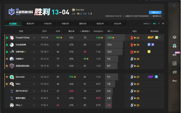The image size is (181, 113).
Task: Expand DouyinCS2Lwj's row details
Action: tap(34, 38)
